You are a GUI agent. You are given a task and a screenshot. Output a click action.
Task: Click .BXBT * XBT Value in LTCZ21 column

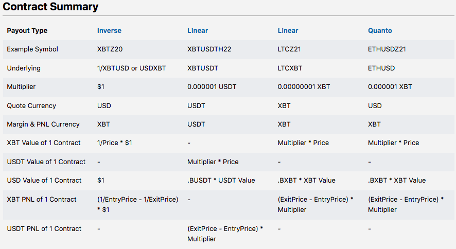[307, 180]
